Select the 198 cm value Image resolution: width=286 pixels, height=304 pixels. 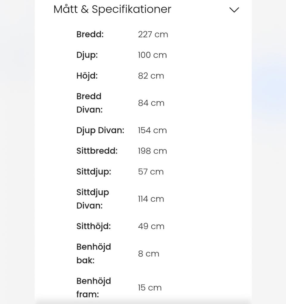coord(152,151)
